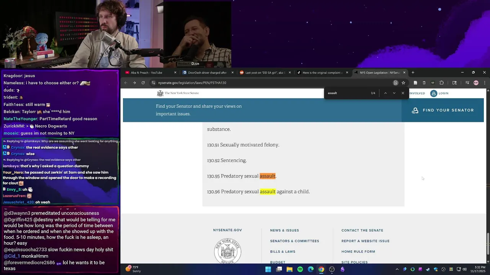
Task: Jump to next find result
Action: [394, 93]
